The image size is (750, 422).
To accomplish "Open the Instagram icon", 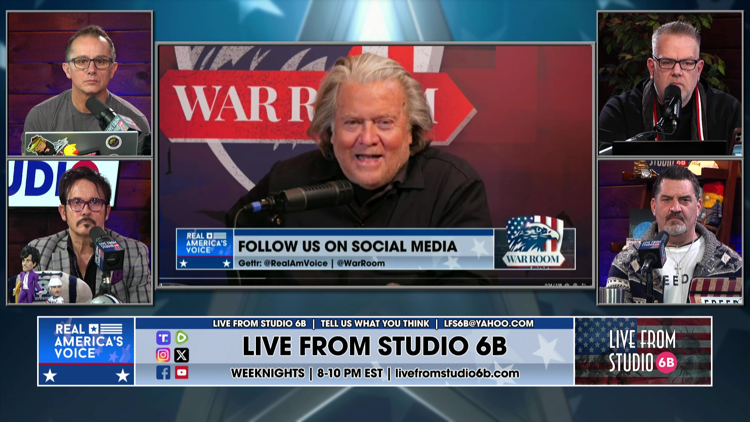I will [x=163, y=355].
